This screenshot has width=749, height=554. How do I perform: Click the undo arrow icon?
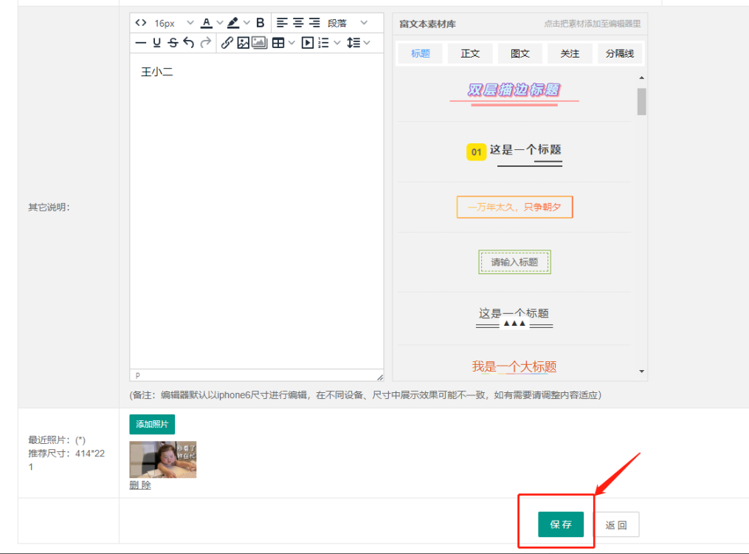[x=189, y=43]
